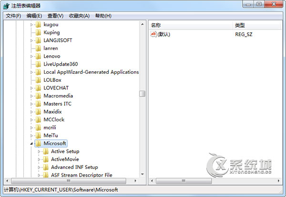Click values pane horizontal scrollbar thumb
Screen dimensions: 286x197
pos(184,181)
